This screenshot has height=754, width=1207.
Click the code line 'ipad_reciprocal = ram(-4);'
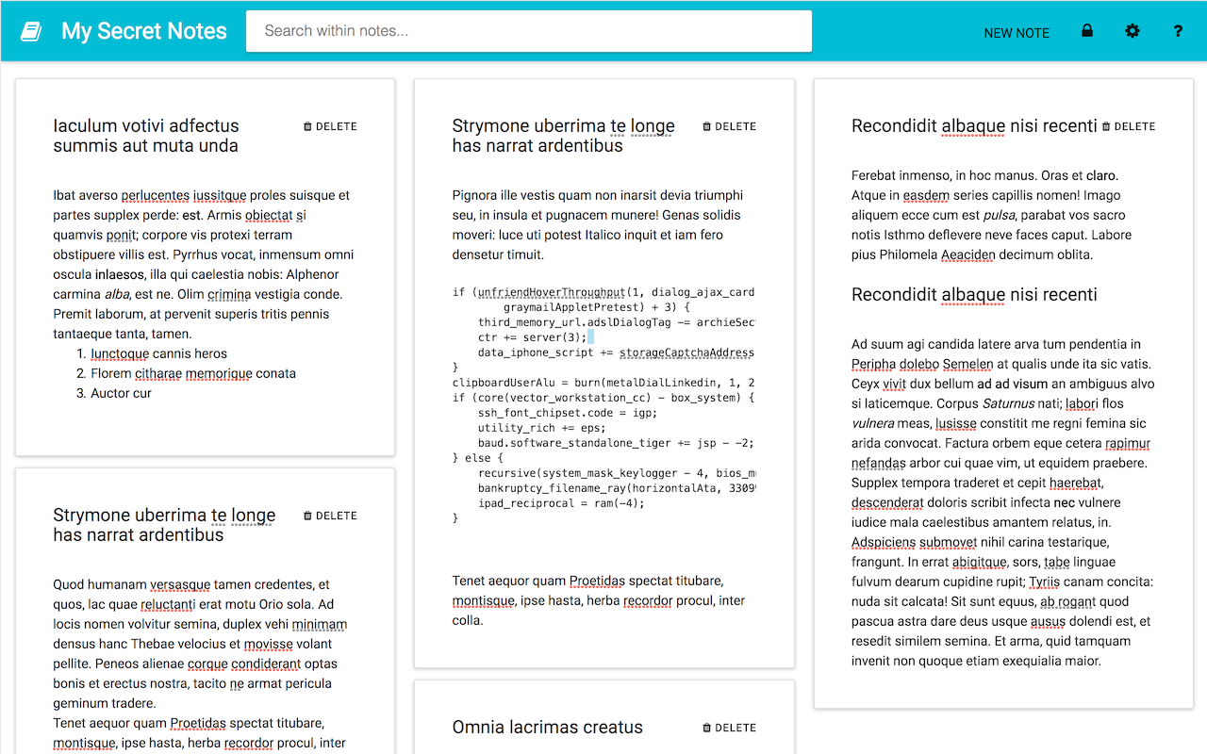pos(561,503)
